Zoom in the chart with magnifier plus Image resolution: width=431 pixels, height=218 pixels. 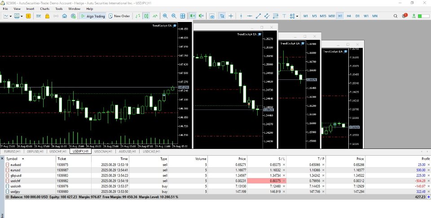(165, 16)
